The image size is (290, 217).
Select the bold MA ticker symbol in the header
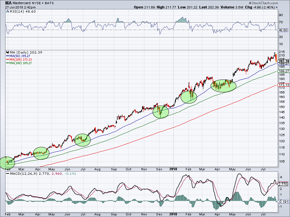pos(8,3)
